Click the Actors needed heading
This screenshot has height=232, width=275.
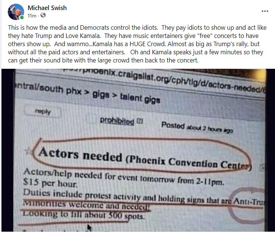coord(80,155)
